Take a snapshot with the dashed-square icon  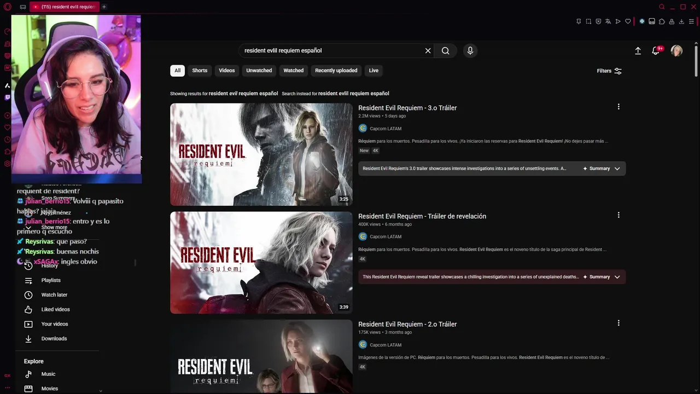588,21
